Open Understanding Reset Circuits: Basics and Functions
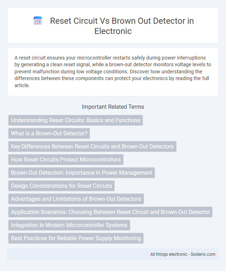Image resolution: width=226 pixels, height=271 pixels. click(76, 120)
